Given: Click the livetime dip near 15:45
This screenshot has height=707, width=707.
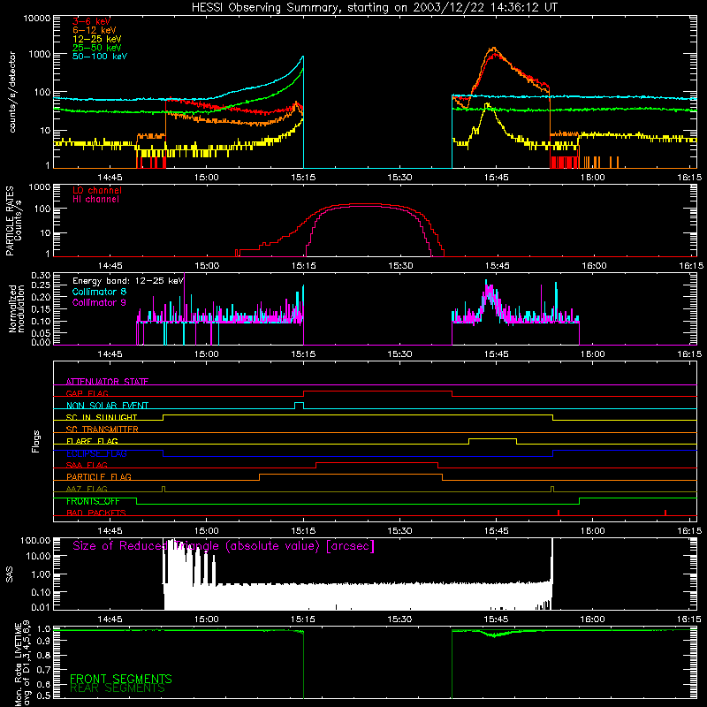Looking at the screenshot, I should tap(494, 635).
